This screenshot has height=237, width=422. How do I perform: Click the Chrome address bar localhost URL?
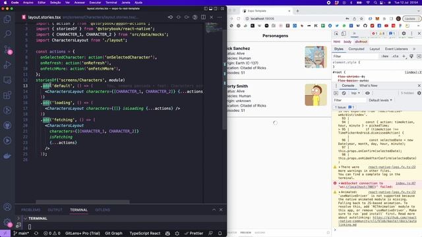pyautogui.click(x=262, y=18)
